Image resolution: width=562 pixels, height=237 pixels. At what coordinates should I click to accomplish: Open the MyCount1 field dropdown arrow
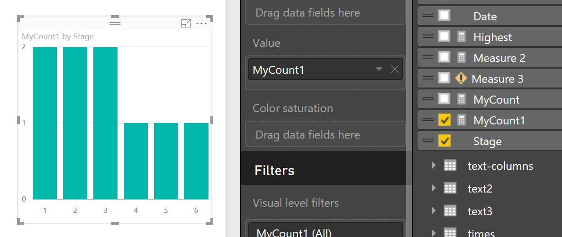tap(379, 69)
